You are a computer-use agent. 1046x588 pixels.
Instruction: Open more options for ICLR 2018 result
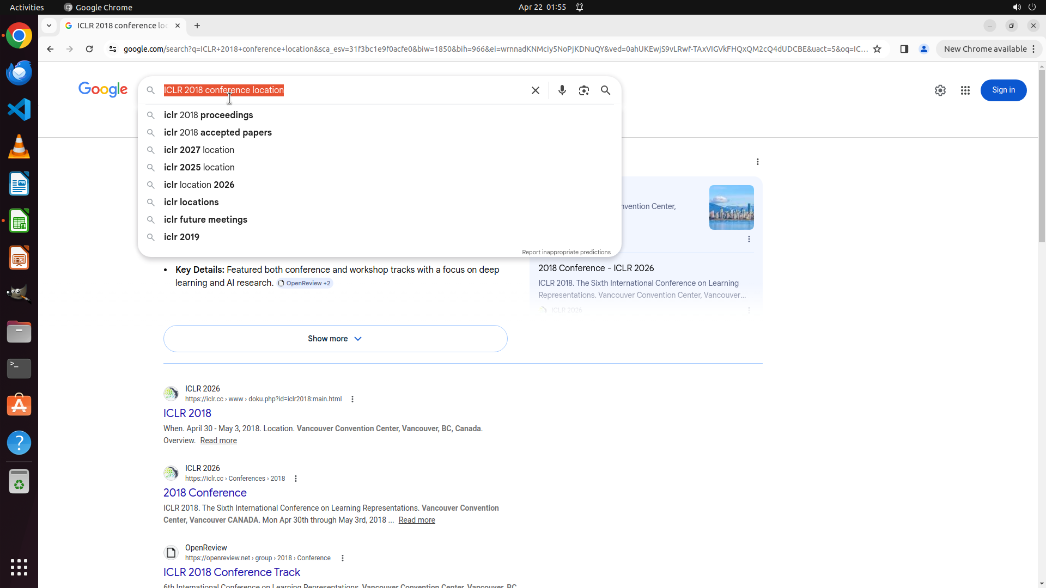(352, 399)
